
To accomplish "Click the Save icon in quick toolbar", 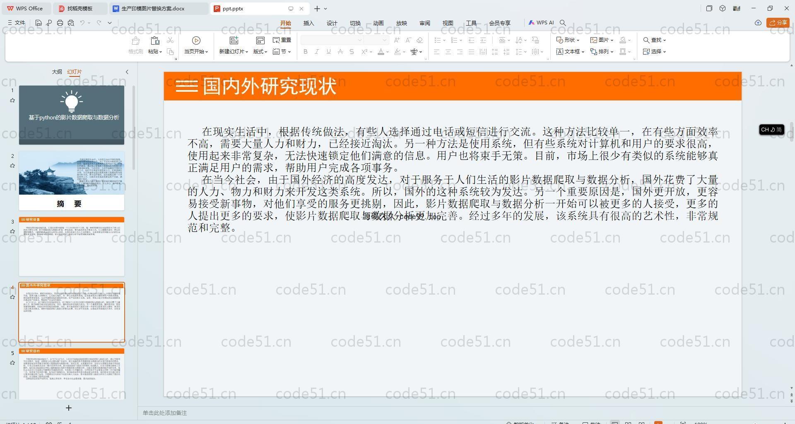I will click(38, 23).
